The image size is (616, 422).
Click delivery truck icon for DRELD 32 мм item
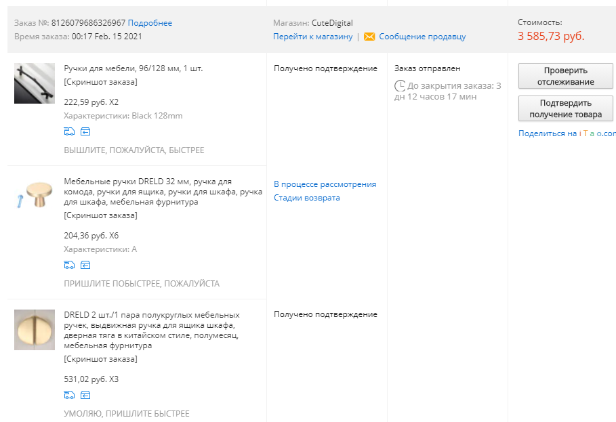[69, 265]
